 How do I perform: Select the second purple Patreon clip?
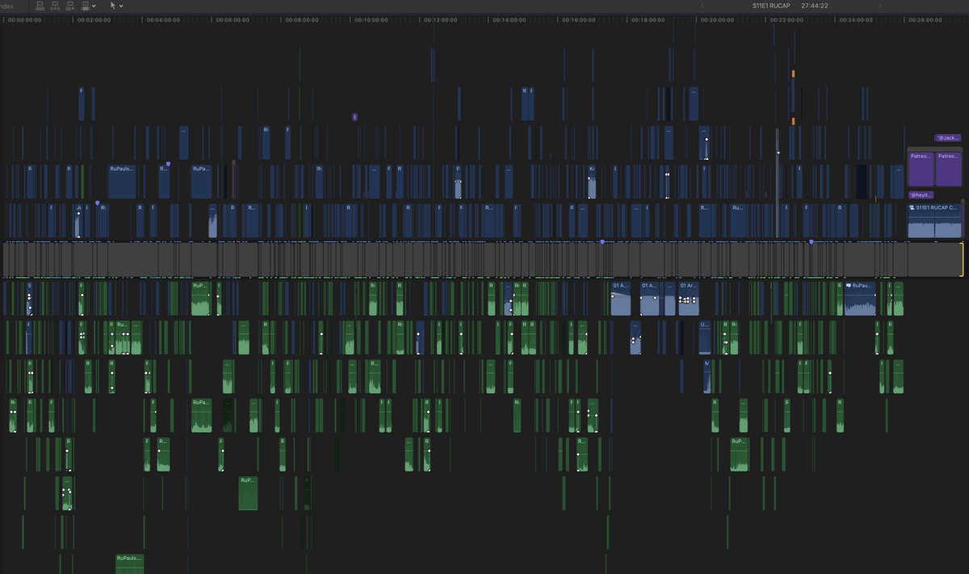tap(948, 169)
